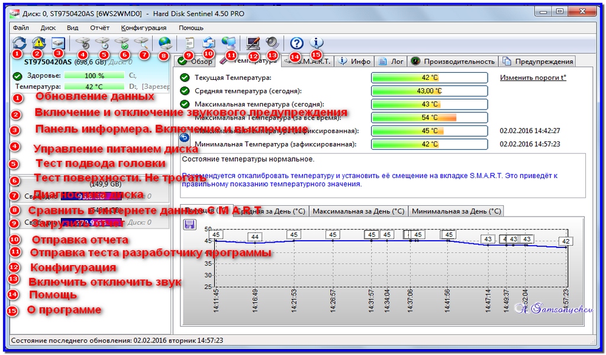Image resolution: width=606 pixels, height=355 pixels.
Task: Save the temperature chart with floppy icon
Action: click(189, 224)
